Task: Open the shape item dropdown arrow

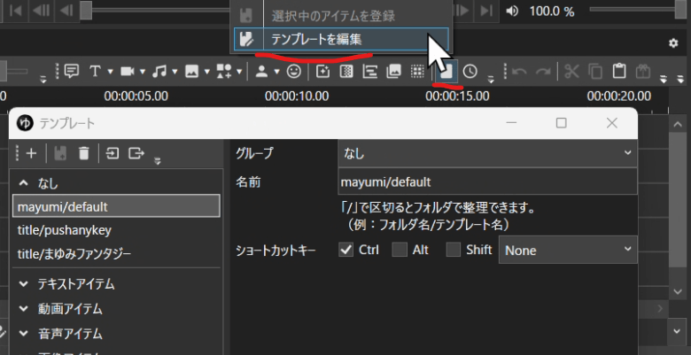Action: pos(239,72)
